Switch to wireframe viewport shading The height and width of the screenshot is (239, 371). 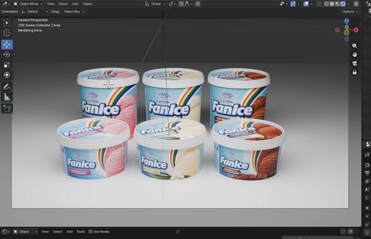[326, 4]
